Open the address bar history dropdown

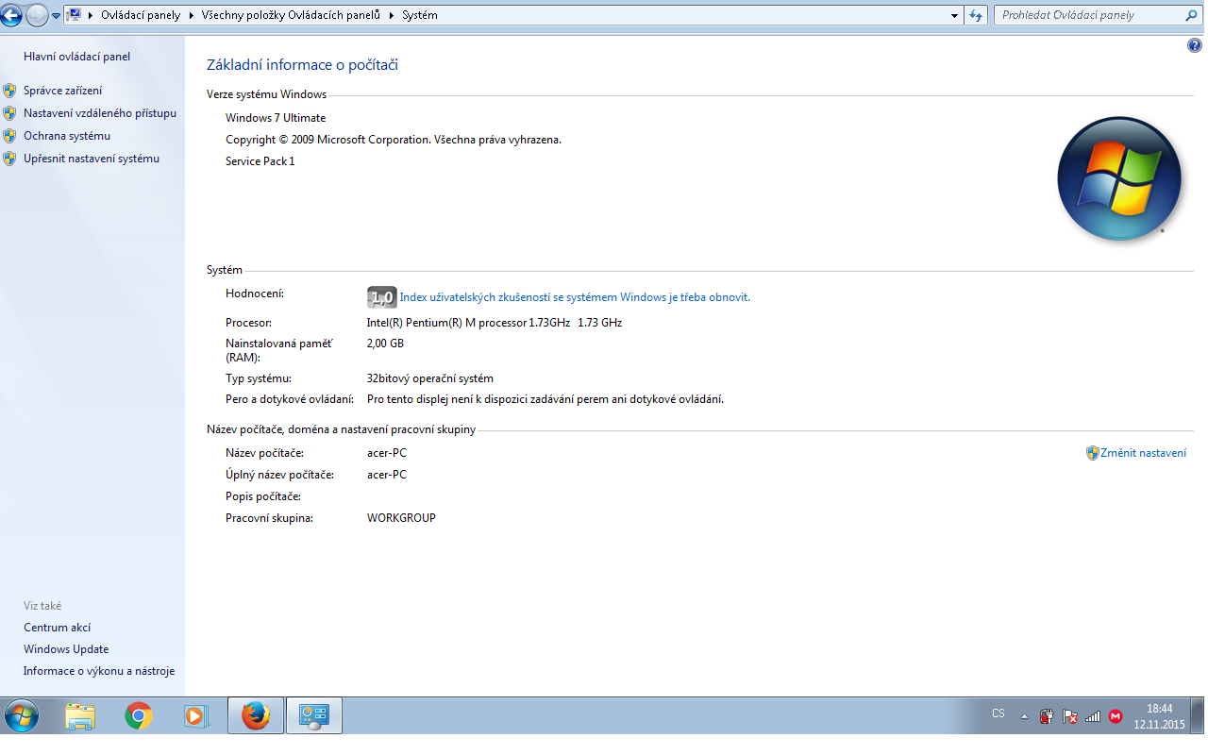coord(955,15)
